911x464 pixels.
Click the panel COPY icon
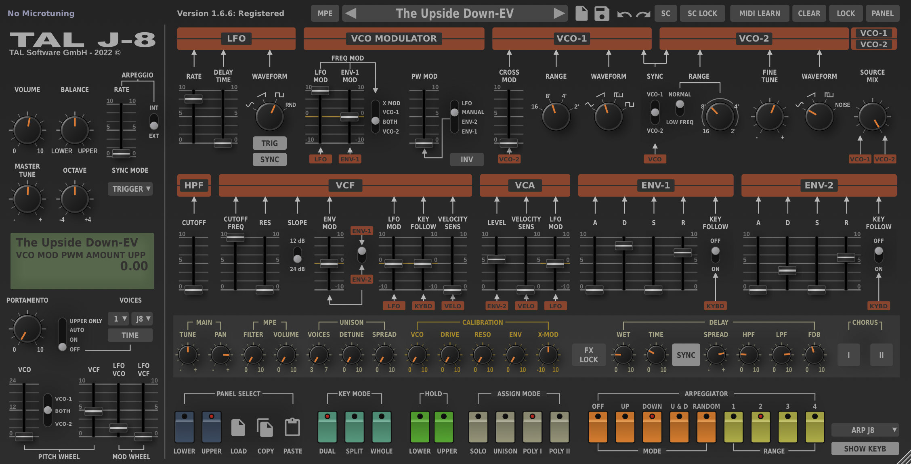[265, 427]
